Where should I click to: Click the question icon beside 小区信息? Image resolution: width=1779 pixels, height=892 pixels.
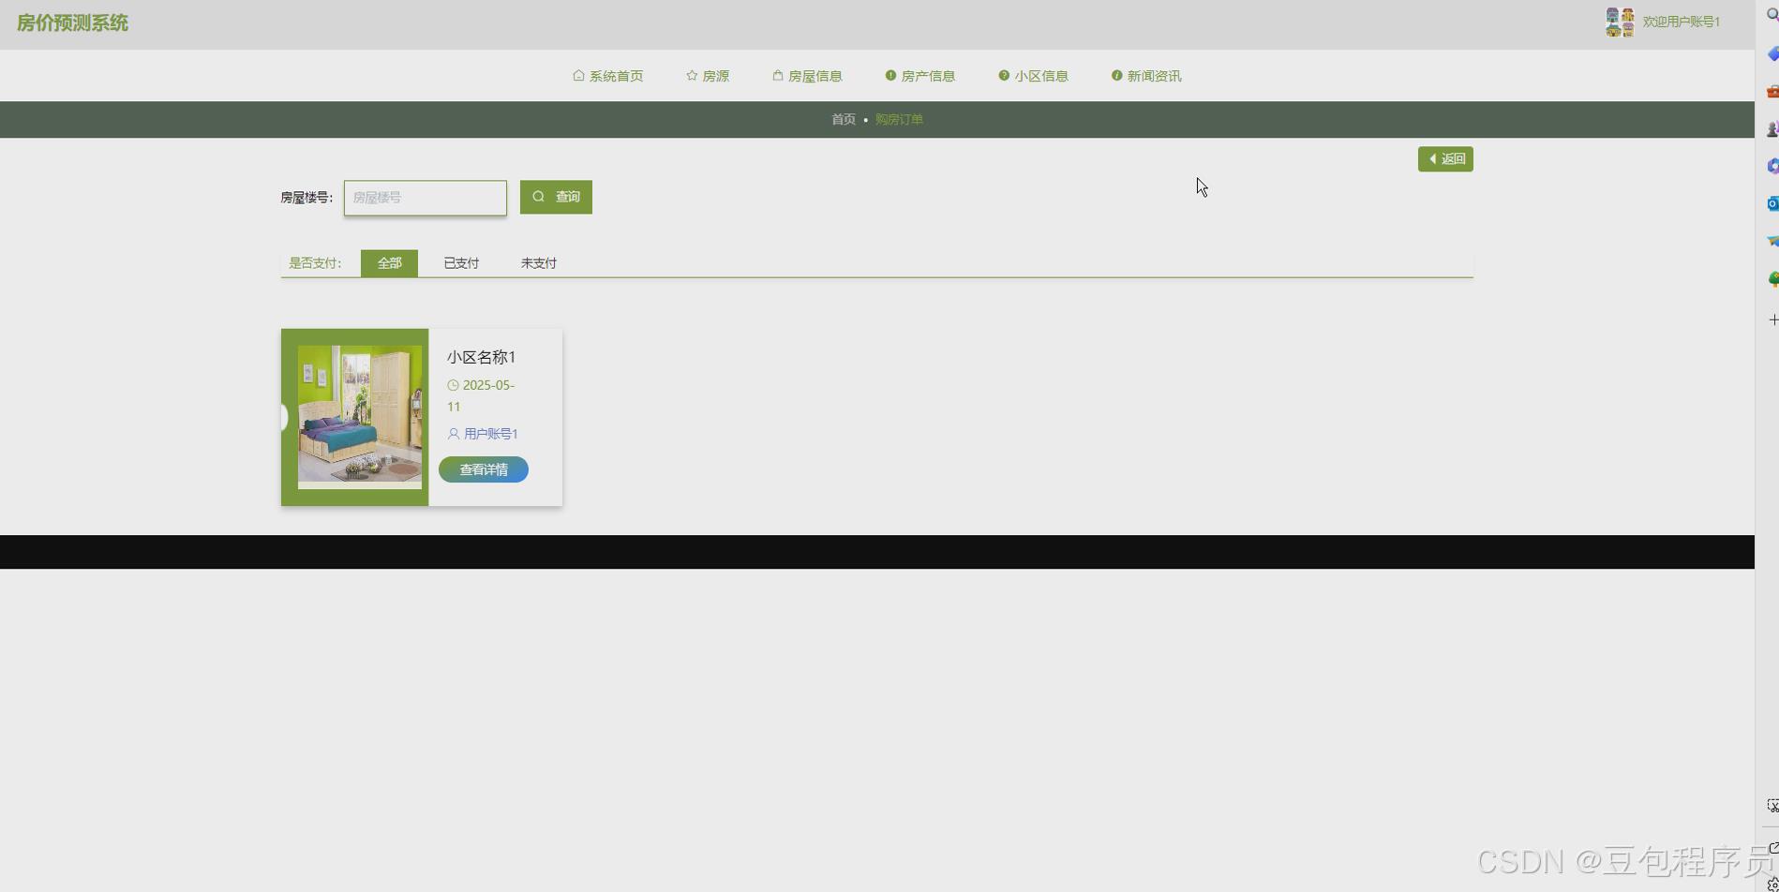(1004, 76)
